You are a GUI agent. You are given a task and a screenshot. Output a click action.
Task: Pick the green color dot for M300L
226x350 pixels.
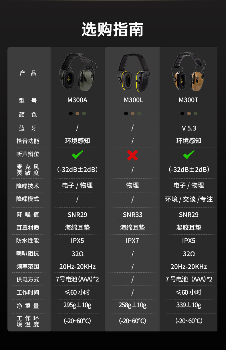(139, 113)
